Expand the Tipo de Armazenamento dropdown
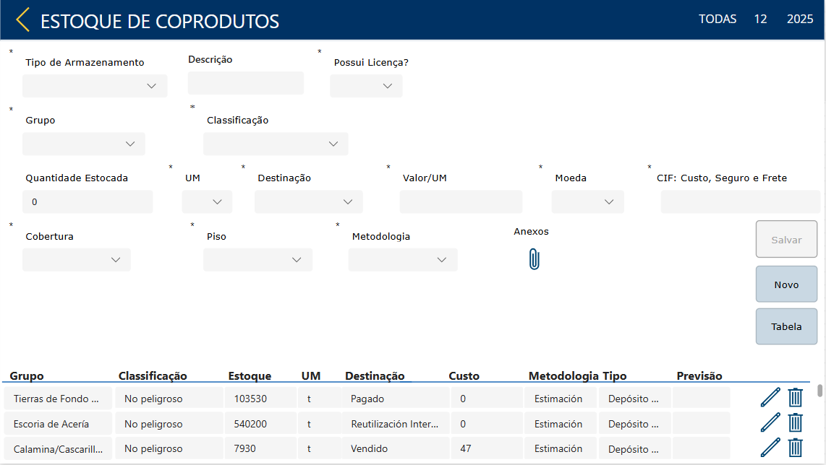The width and height of the screenshot is (826, 465). coord(95,86)
